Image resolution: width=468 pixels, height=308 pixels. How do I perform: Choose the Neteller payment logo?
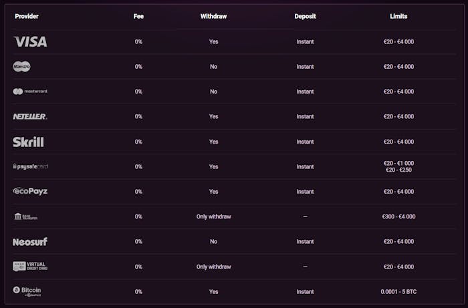[x=30, y=116]
